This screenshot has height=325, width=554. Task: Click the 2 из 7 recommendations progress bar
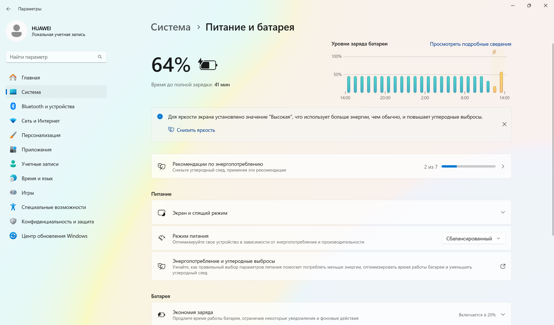(468, 166)
